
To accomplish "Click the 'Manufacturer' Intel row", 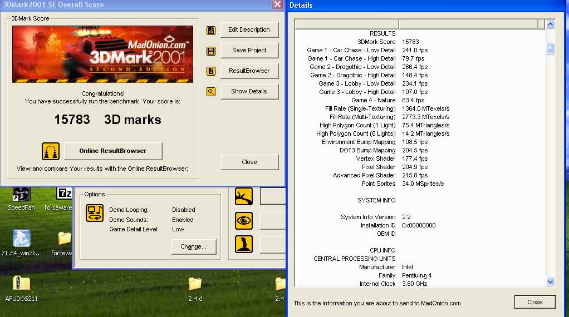I will pos(420,267).
